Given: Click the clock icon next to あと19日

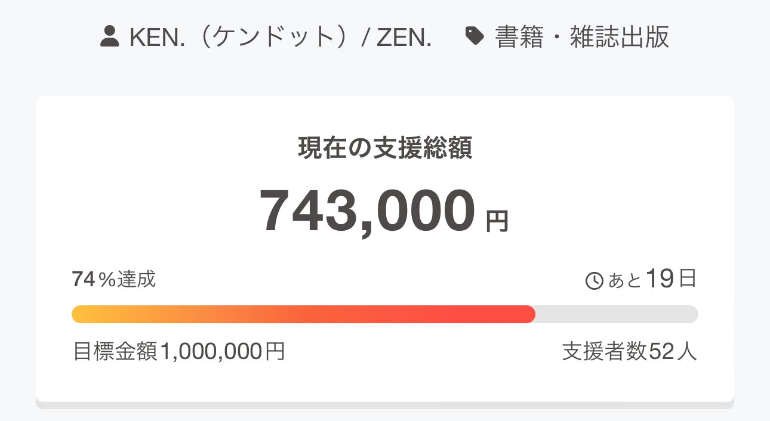Looking at the screenshot, I should [595, 281].
